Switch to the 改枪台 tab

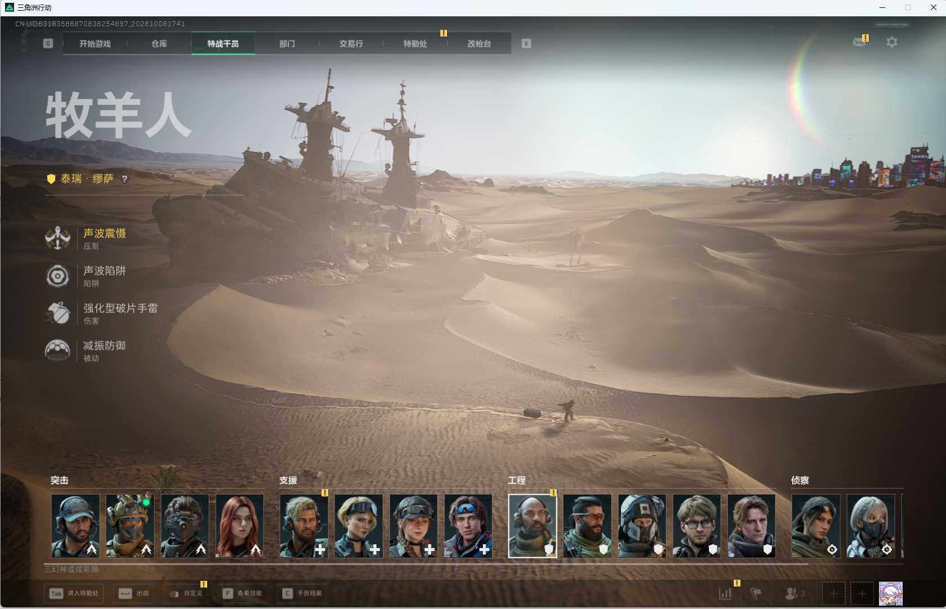(479, 43)
